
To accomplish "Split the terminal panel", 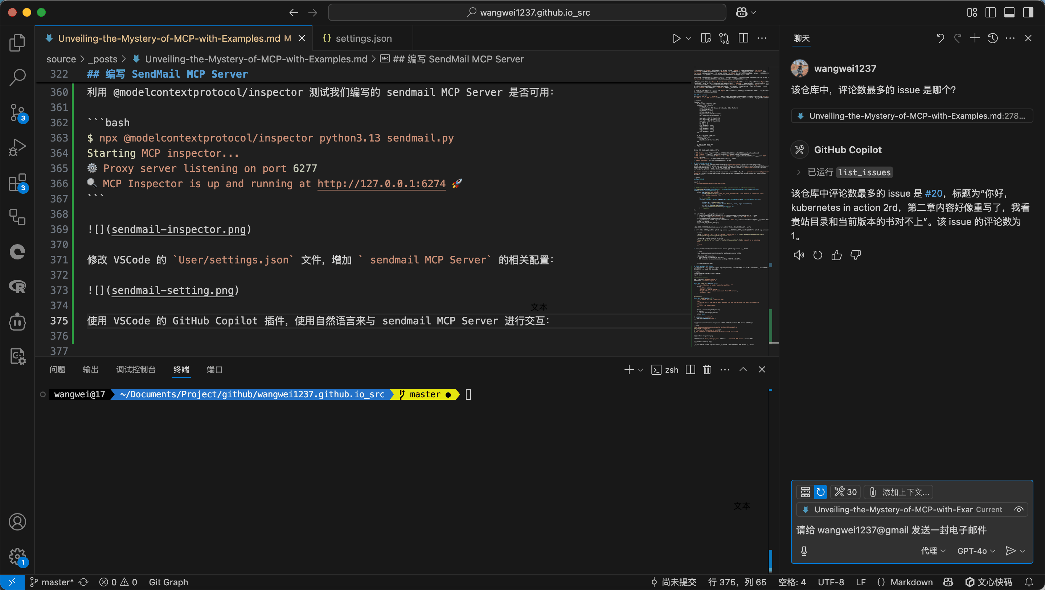I will pos(690,370).
